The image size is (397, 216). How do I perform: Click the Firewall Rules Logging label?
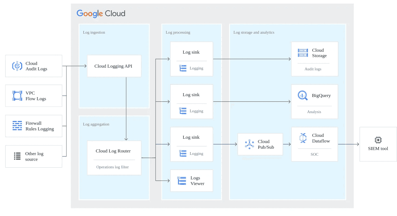click(x=40, y=126)
